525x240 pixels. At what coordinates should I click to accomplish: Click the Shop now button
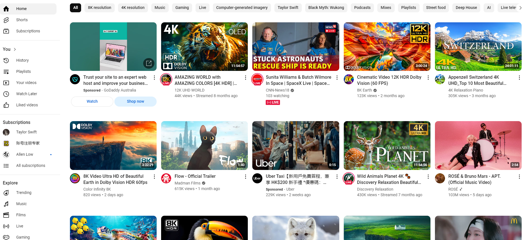click(x=135, y=102)
